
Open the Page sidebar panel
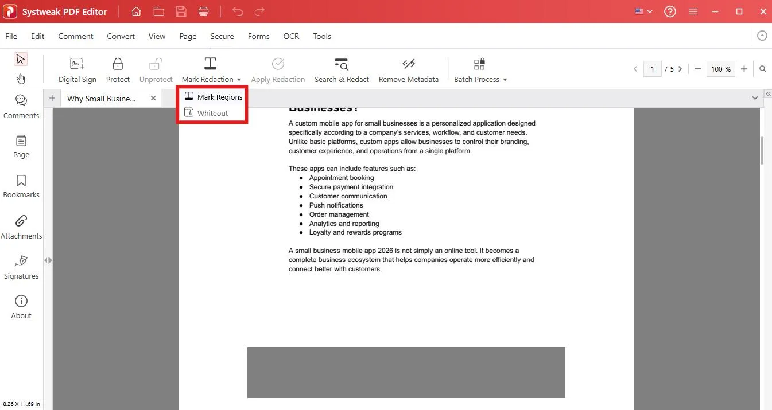pos(21,146)
